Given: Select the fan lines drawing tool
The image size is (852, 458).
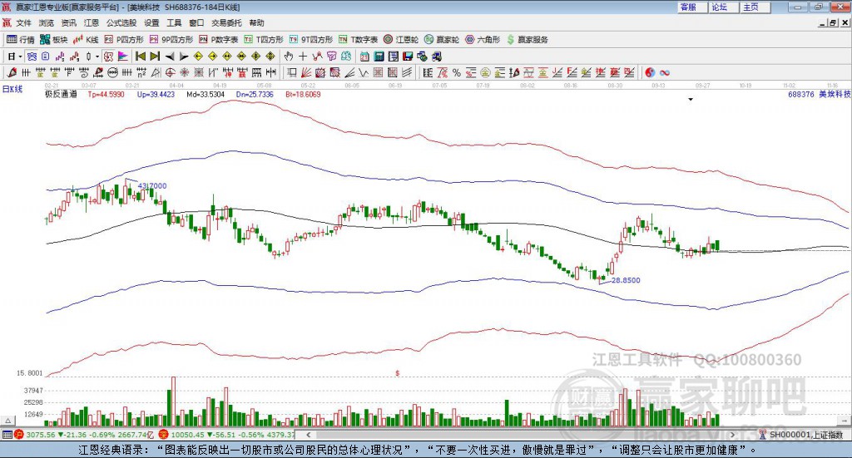Looking at the screenshot, I should click(306, 72).
